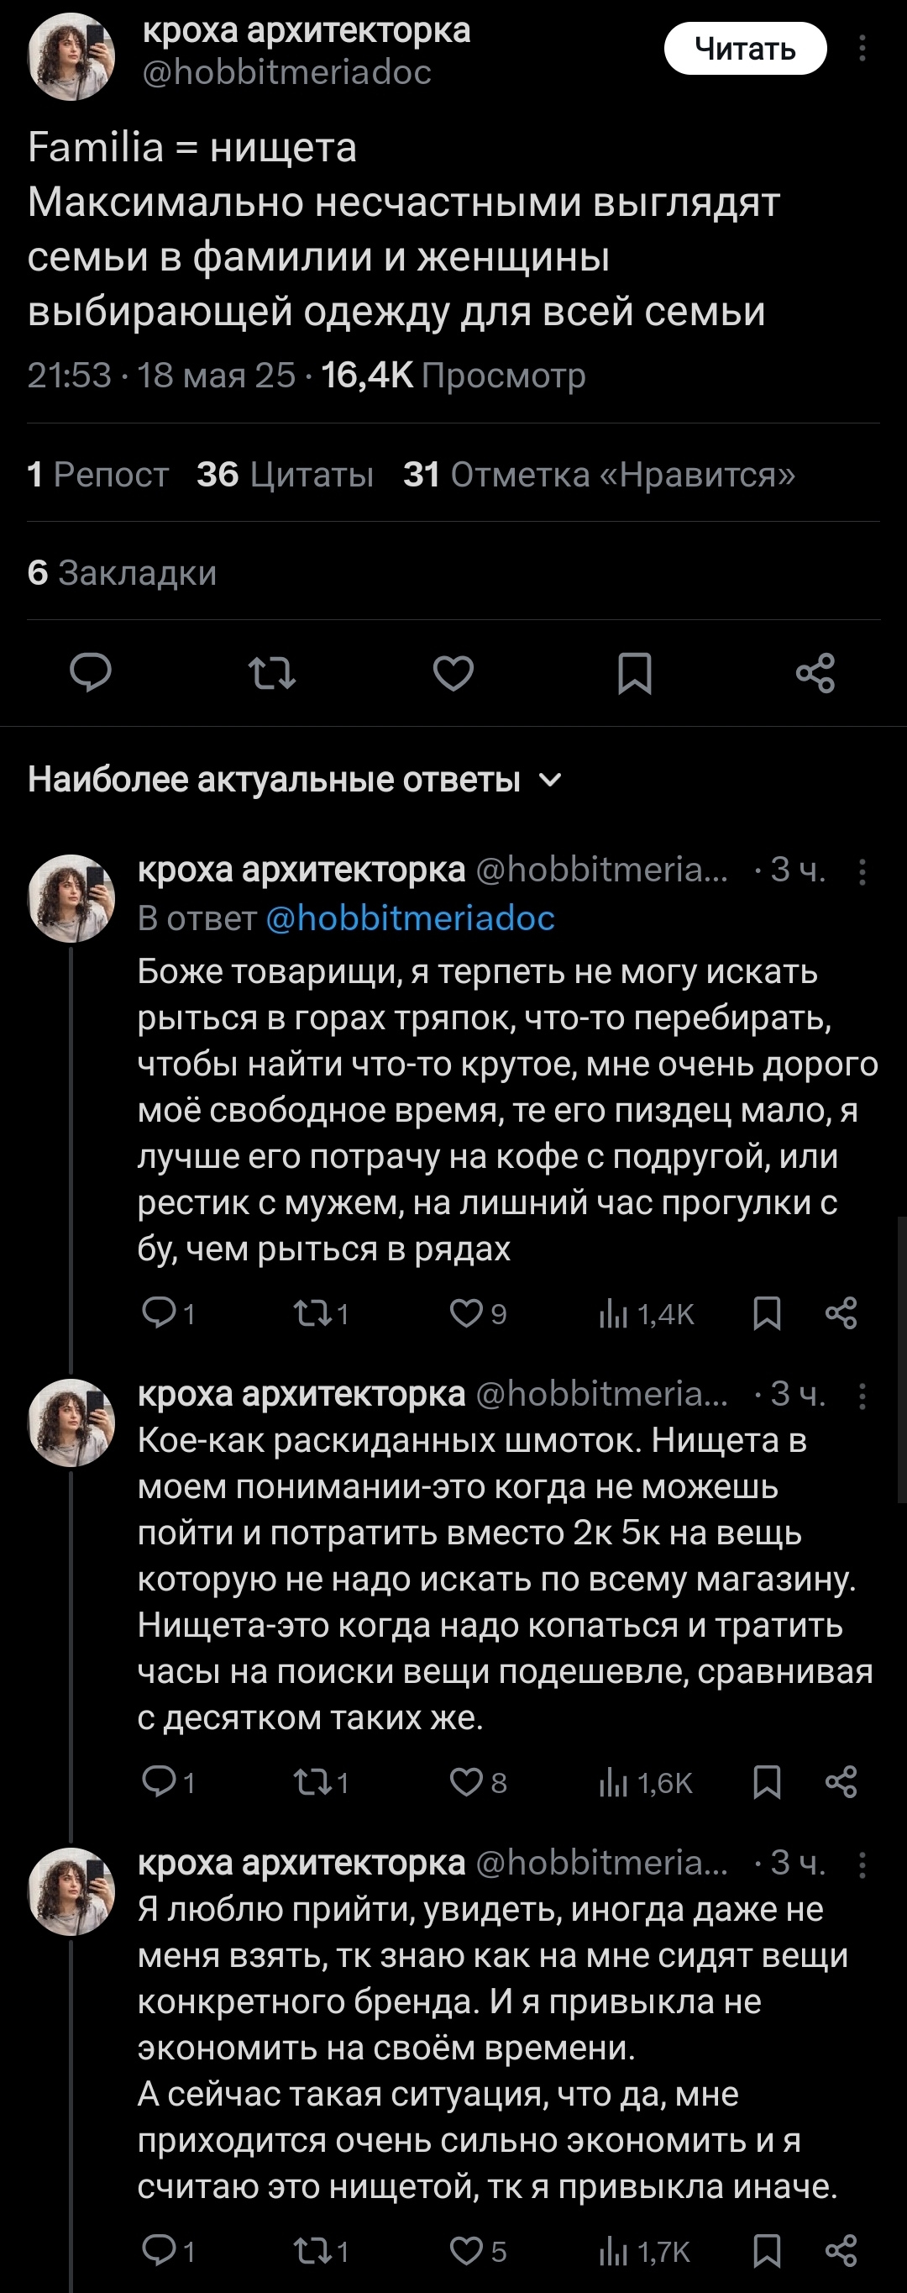The width and height of the screenshot is (907, 2293).
Task: Reply to the main Familia tweet
Action: (x=91, y=672)
